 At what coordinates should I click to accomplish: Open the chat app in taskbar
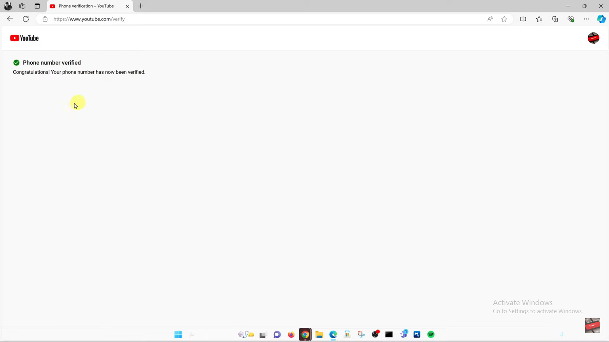[x=277, y=334]
